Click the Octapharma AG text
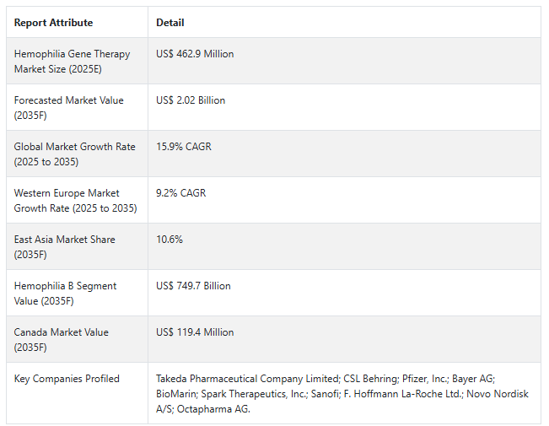The image size is (549, 426). (x=213, y=409)
